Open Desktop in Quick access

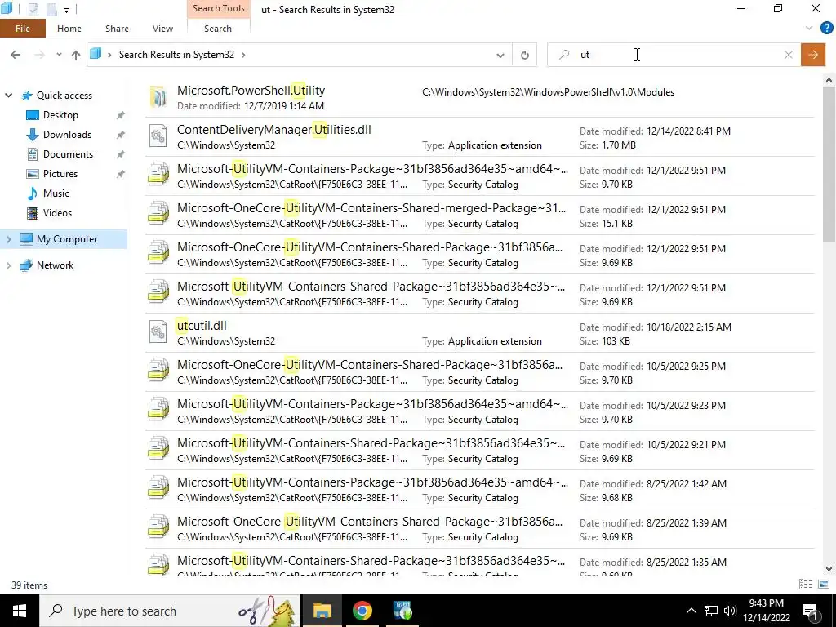click(60, 115)
